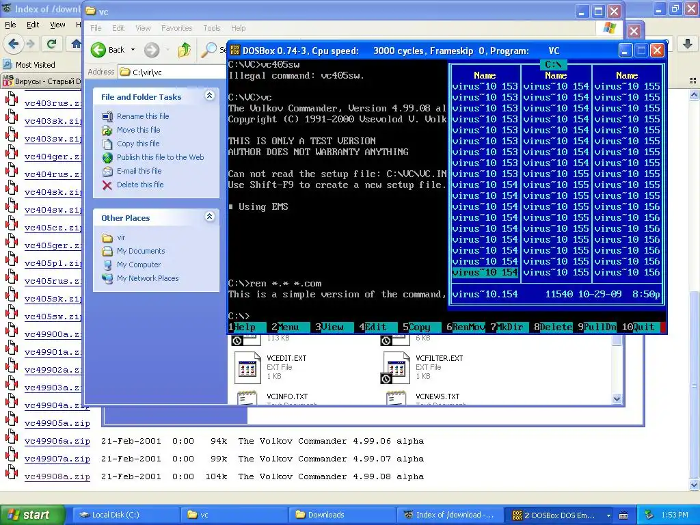
Task: Select the highlighted virus~10 154 entry
Action: pyautogui.click(x=485, y=272)
